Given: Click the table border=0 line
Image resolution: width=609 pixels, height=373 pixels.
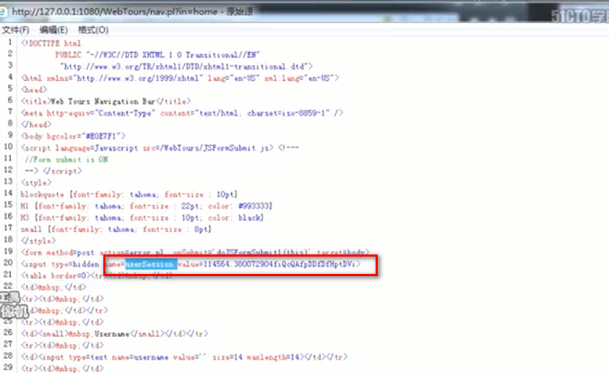Looking at the screenshot, I should coord(97,276).
